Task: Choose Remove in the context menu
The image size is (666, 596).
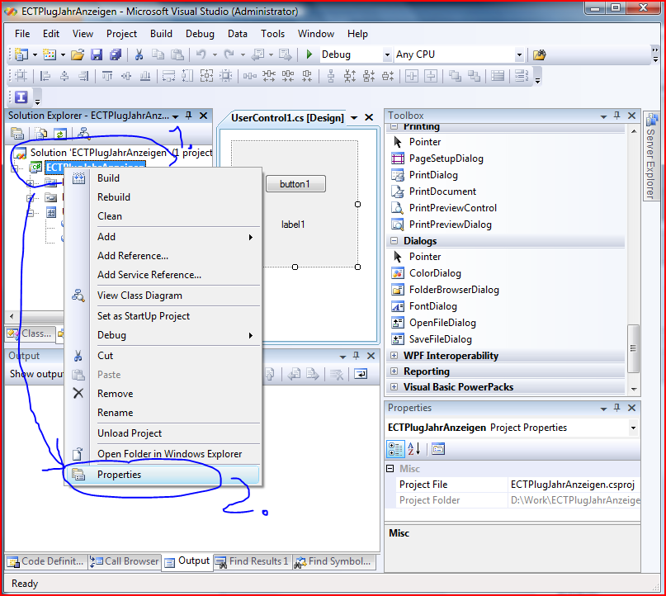Action: [x=163, y=394]
